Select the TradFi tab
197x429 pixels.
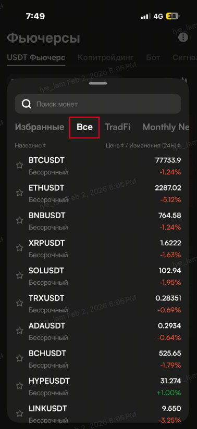tap(118, 127)
